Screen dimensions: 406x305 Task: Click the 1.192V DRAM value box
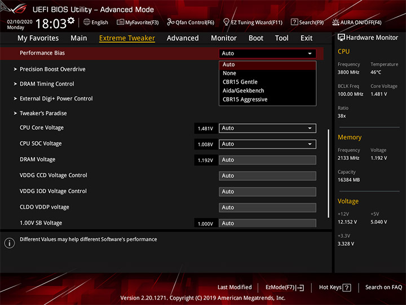point(206,160)
